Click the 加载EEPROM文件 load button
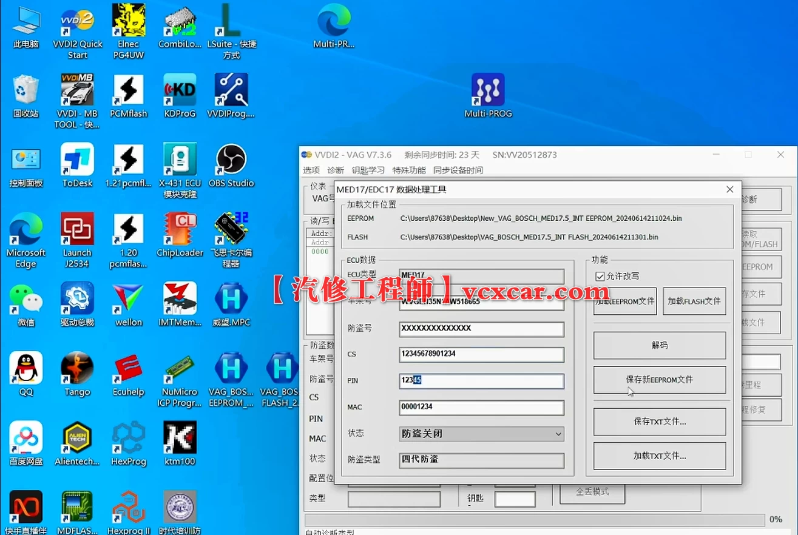The height and width of the screenshot is (535, 798). (x=624, y=301)
